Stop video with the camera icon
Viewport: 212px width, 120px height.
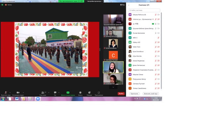point(18,93)
